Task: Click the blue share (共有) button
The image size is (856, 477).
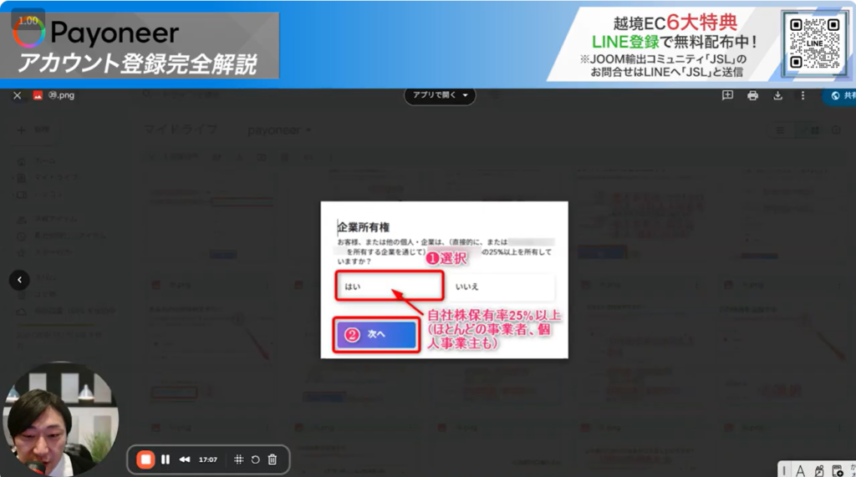Action: (x=838, y=97)
